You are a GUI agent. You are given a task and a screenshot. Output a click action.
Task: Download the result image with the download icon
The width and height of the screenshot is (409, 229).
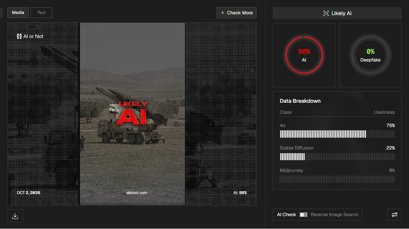tap(15, 216)
